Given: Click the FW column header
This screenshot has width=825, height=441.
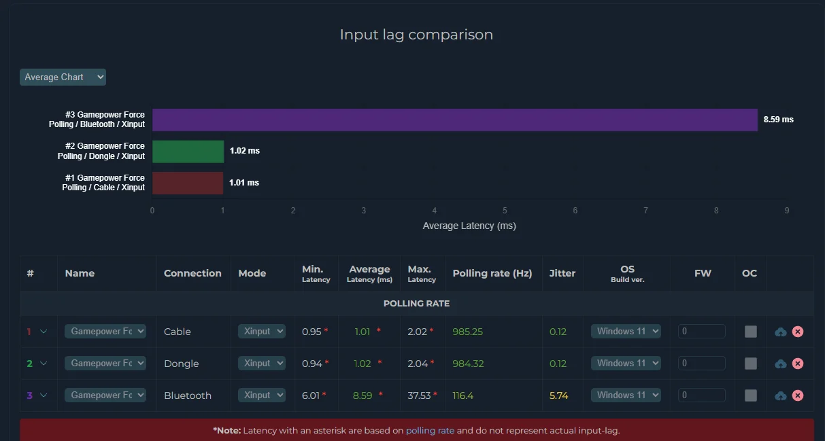Looking at the screenshot, I should coord(703,273).
